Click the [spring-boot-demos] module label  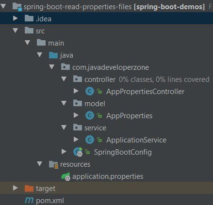(169, 7)
